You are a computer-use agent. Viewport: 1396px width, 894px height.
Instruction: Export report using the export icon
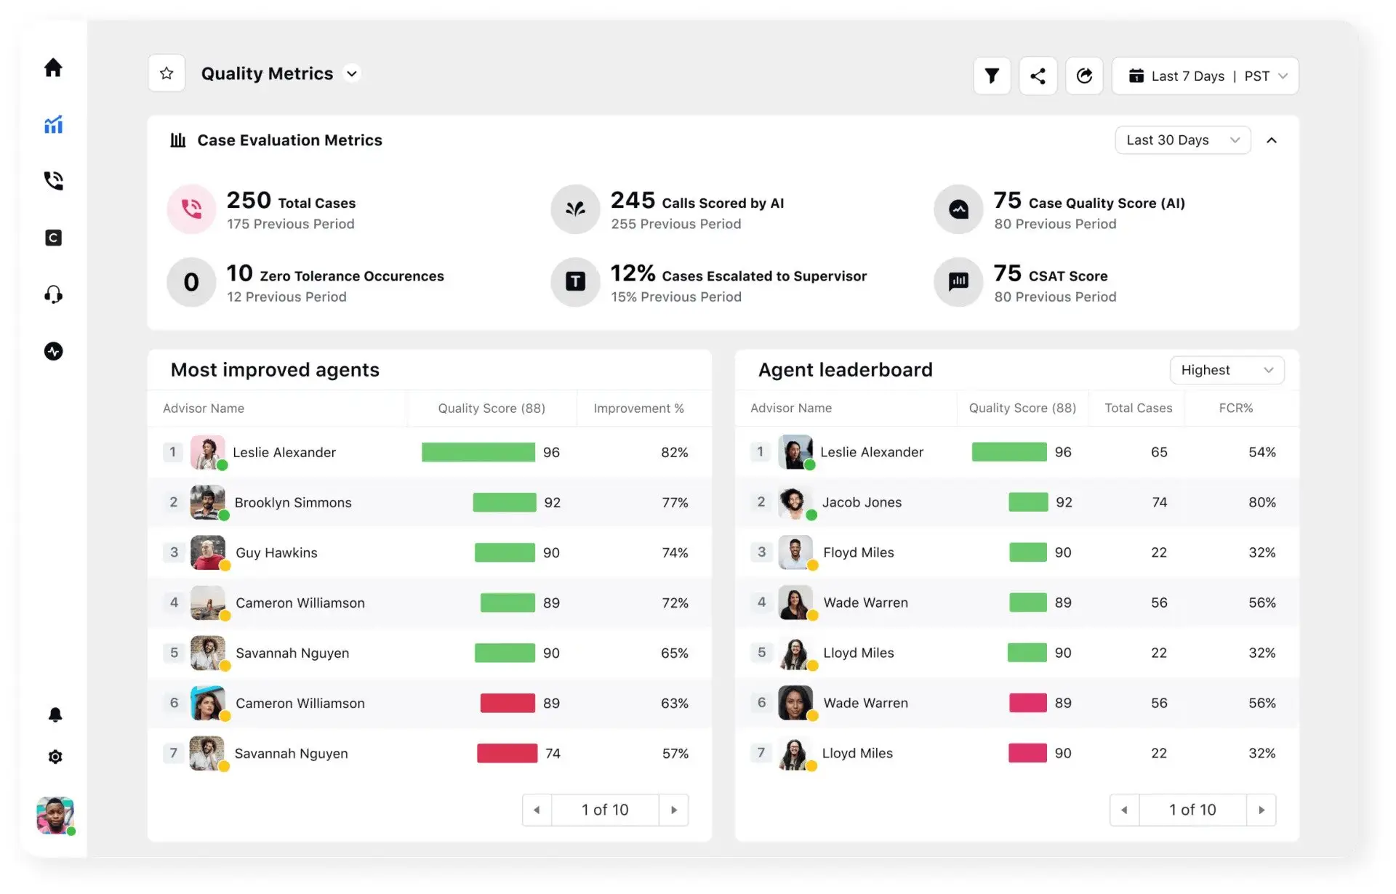tap(1084, 75)
